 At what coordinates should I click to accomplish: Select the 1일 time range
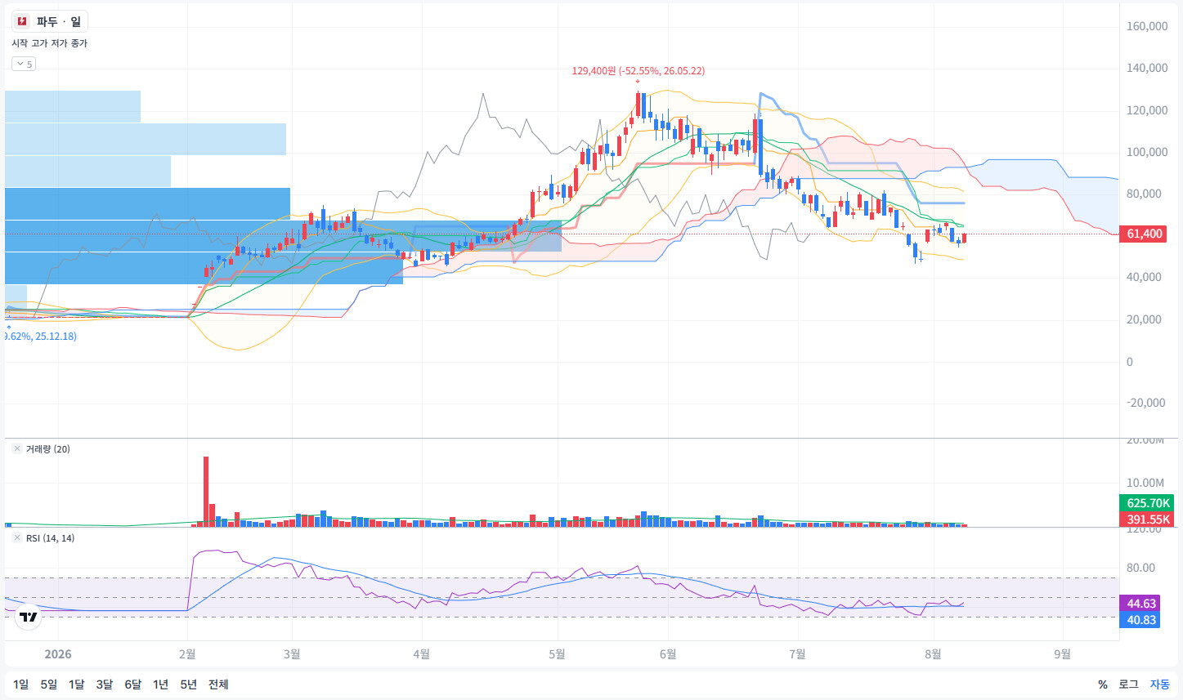(x=20, y=684)
